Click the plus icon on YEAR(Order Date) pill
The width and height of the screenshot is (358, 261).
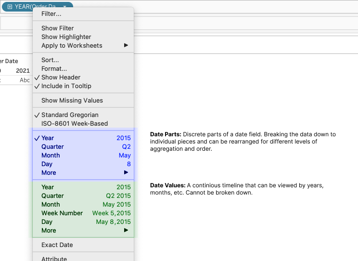click(x=10, y=6)
